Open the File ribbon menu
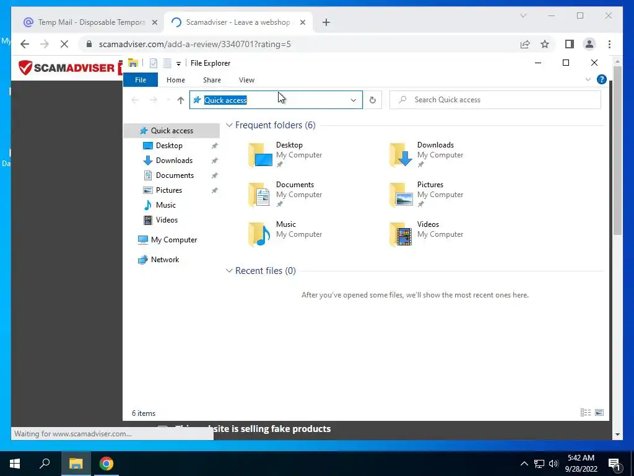This screenshot has height=476, width=634. coord(141,80)
